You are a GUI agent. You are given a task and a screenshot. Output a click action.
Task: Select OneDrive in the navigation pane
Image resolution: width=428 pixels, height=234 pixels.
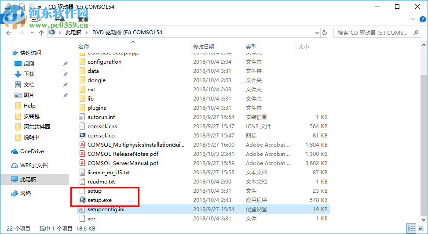(32, 151)
